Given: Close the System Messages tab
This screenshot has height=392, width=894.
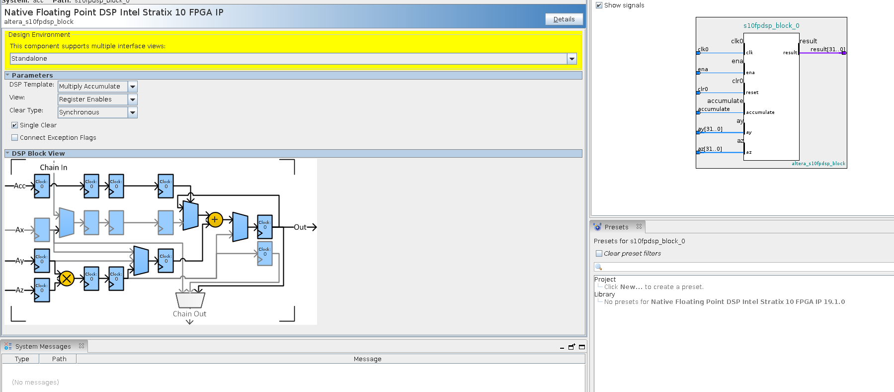Looking at the screenshot, I should point(81,346).
